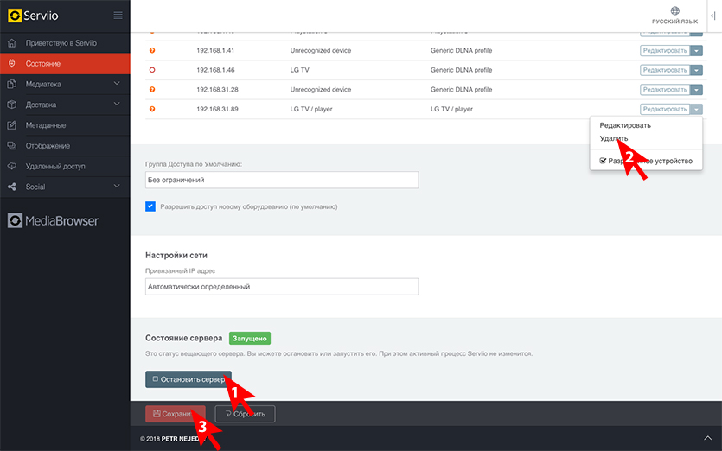Open dropdown arrow for 192.168.1.41 row
The height and width of the screenshot is (451, 722).
(696, 50)
